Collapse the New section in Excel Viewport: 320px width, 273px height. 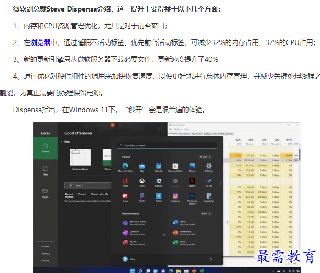click(x=62, y=141)
